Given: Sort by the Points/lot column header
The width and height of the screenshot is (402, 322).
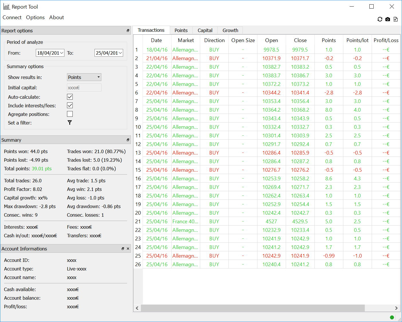Looking at the screenshot, I should click(357, 40).
